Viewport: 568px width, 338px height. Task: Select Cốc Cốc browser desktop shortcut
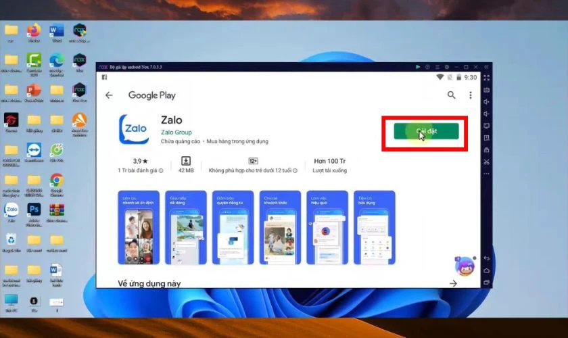click(x=57, y=152)
